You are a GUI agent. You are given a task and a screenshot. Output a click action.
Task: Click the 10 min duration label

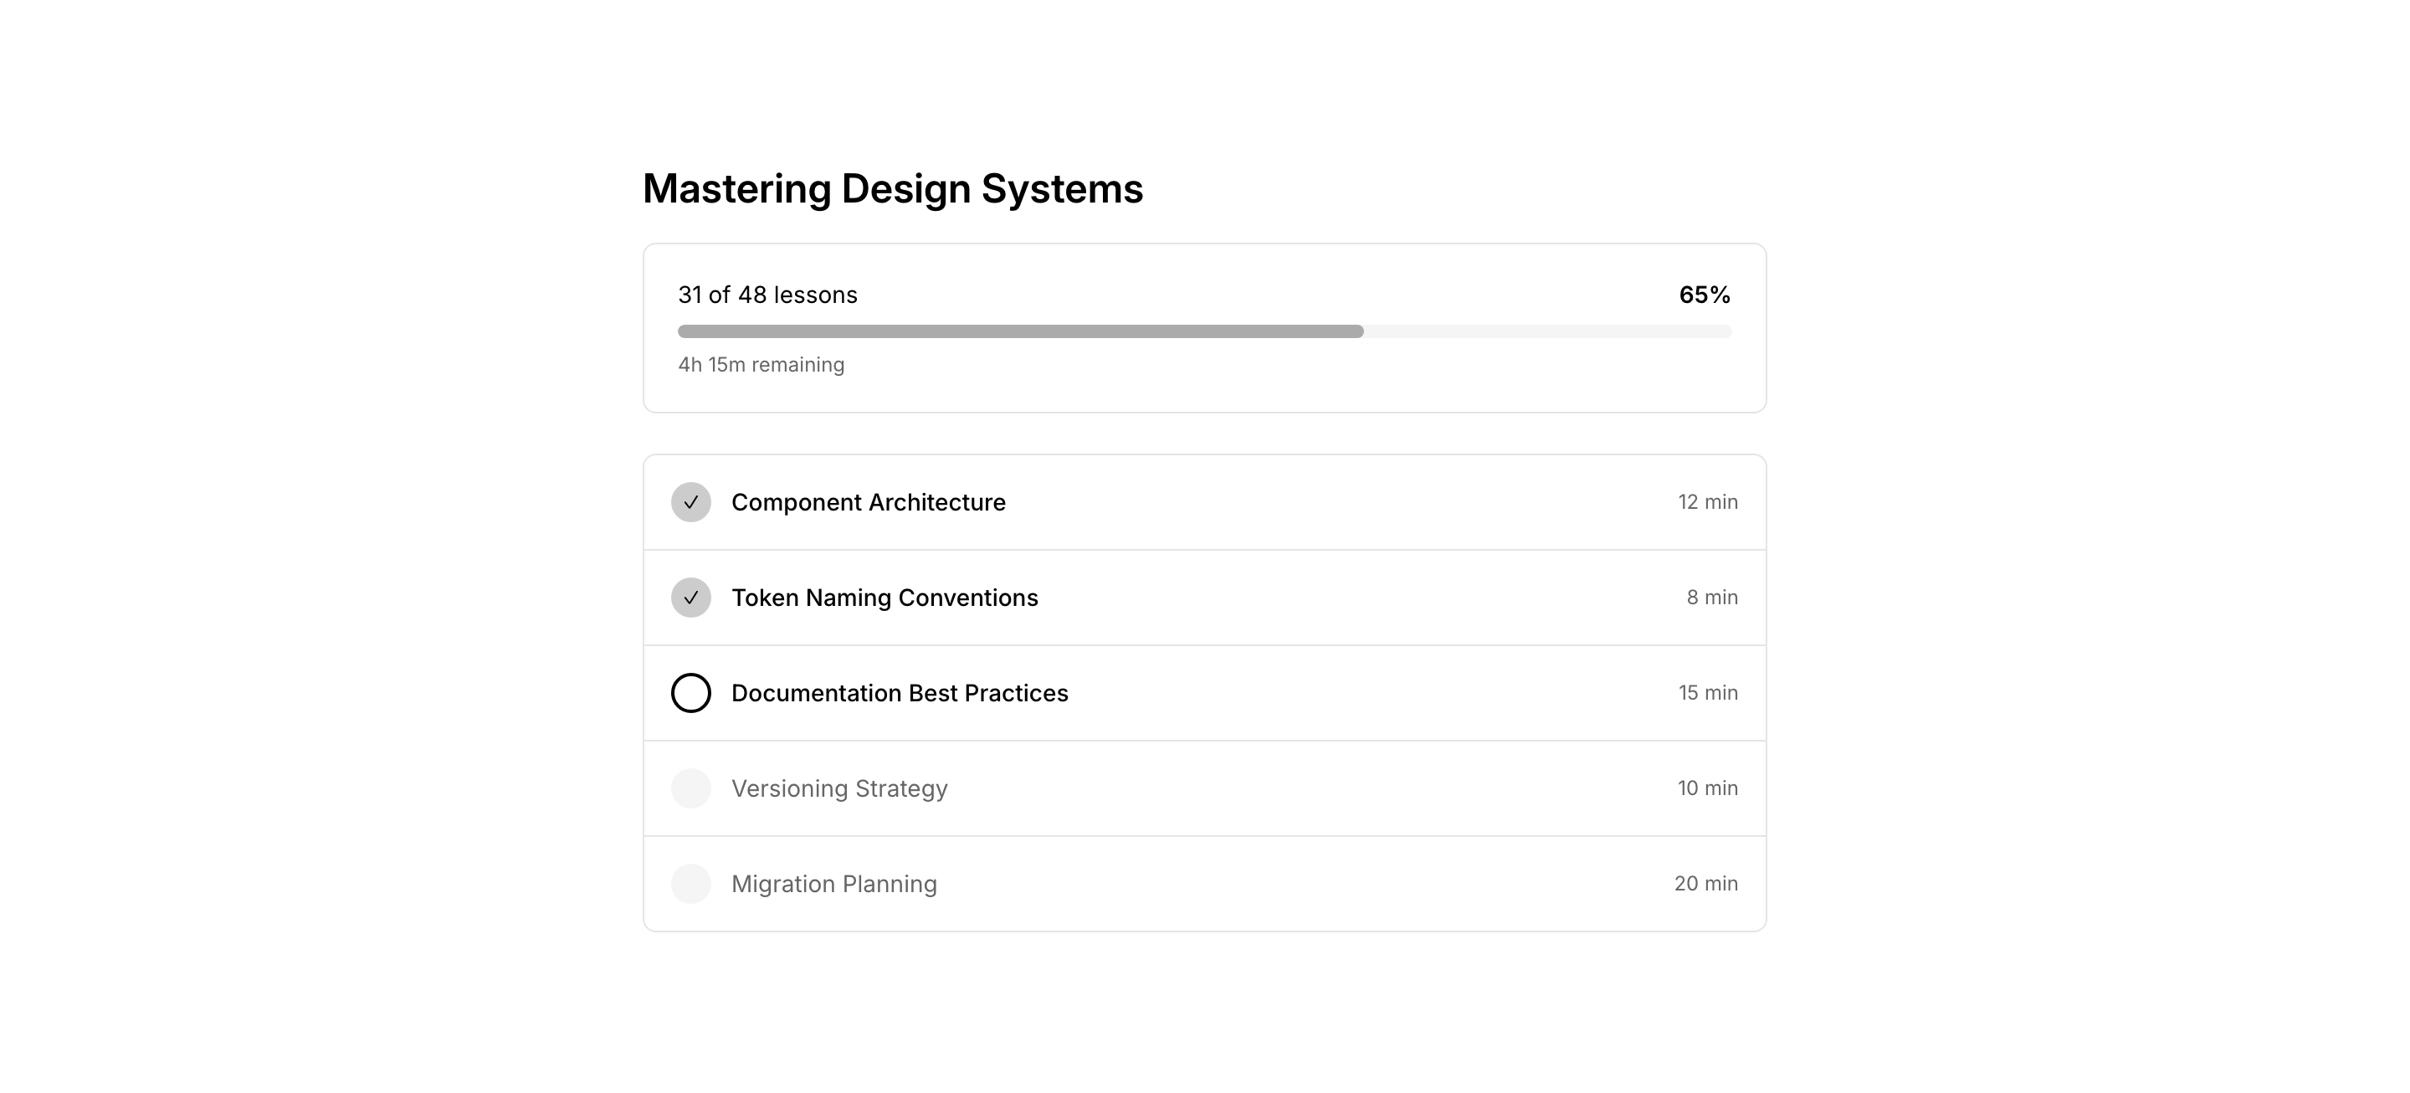(x=1707, y=789)
